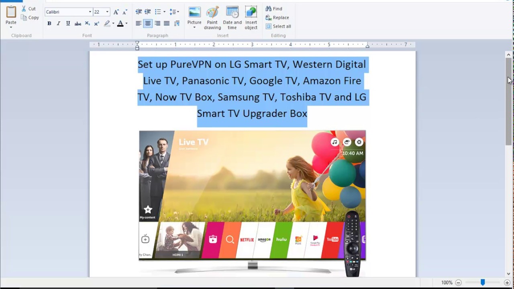Insert a Paint drawing
Screen dimensions: 514x289
pos(212,18)
